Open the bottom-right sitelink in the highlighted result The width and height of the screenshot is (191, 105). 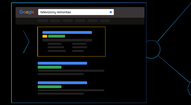(x=78, y=51)
